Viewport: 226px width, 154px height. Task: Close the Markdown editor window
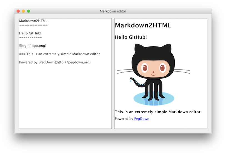click(18, 11)
